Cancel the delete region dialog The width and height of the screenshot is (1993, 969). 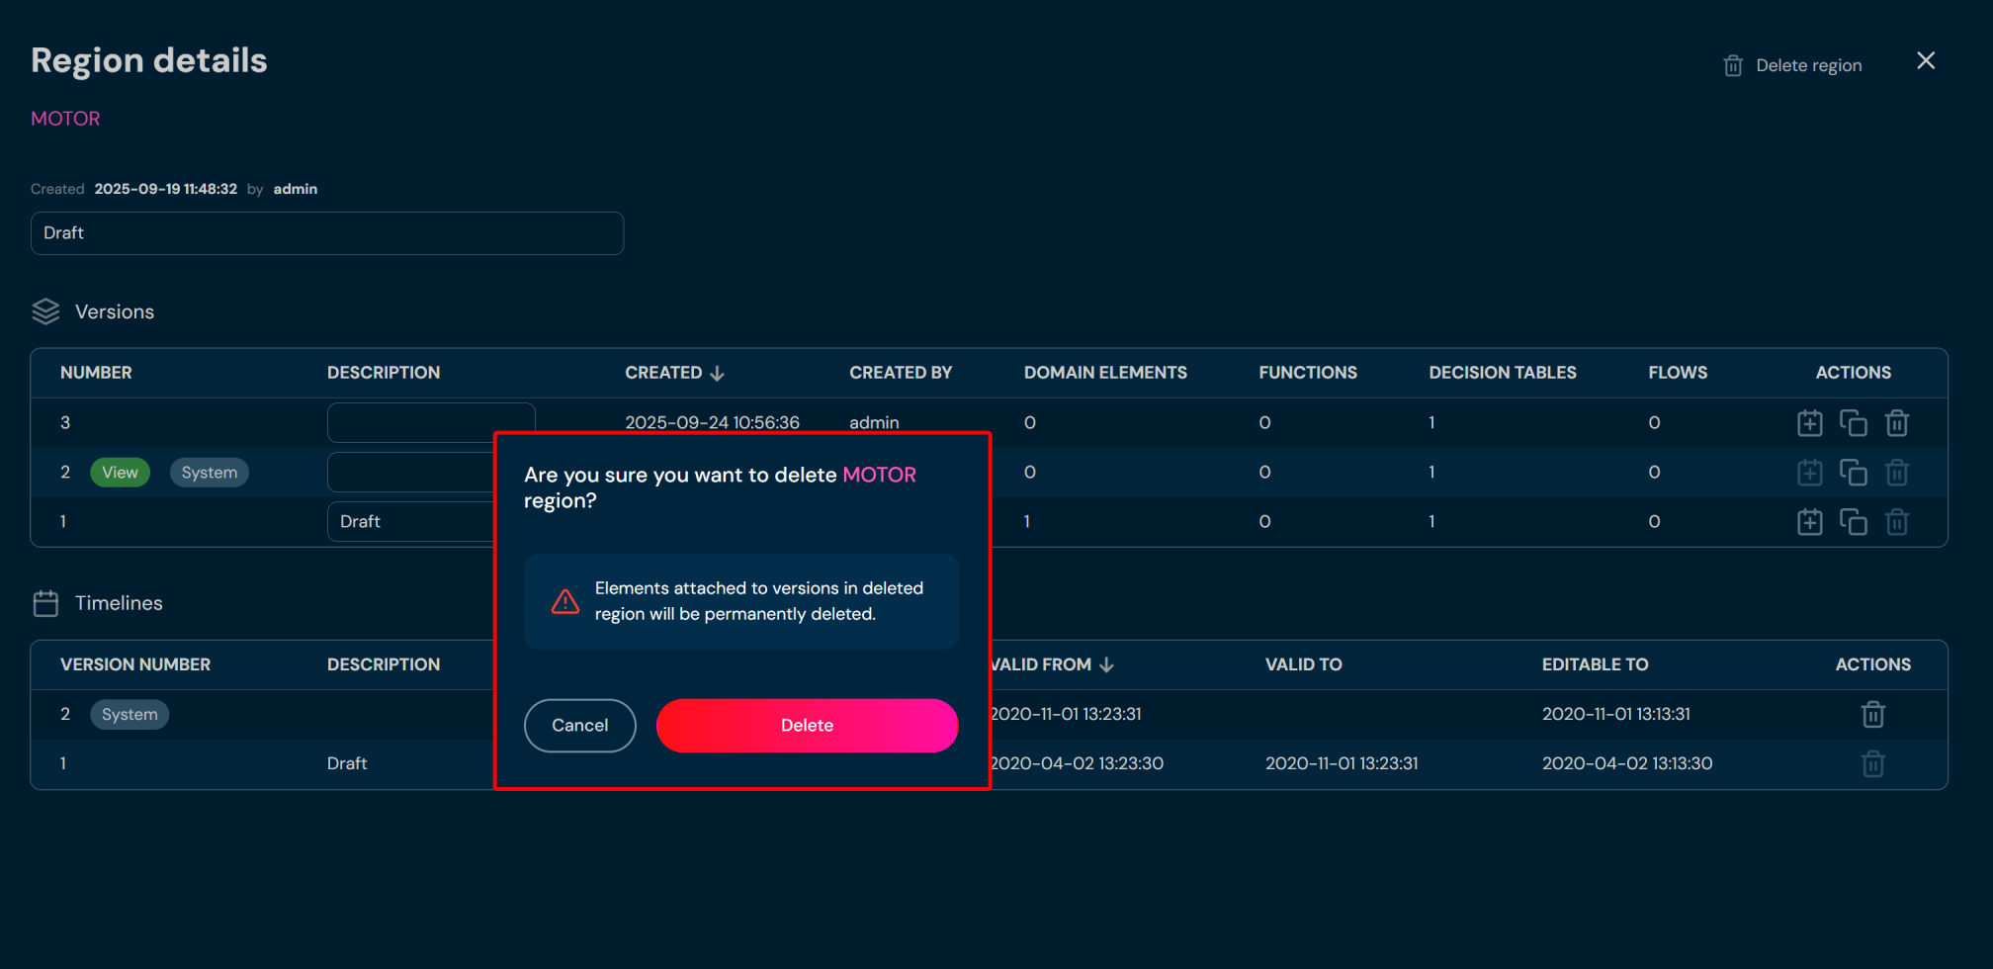[579, 726]
